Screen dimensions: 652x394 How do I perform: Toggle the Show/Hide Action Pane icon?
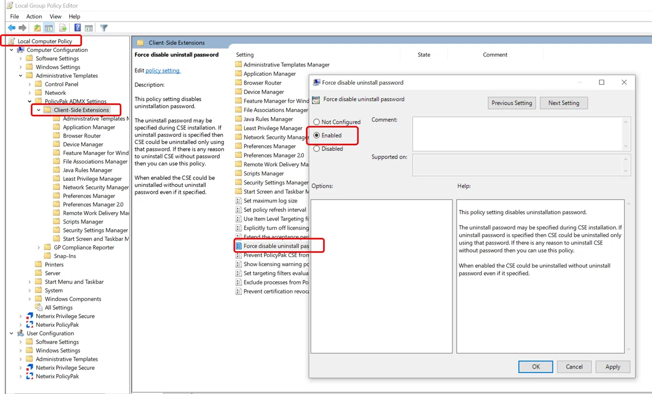point(89,28)
